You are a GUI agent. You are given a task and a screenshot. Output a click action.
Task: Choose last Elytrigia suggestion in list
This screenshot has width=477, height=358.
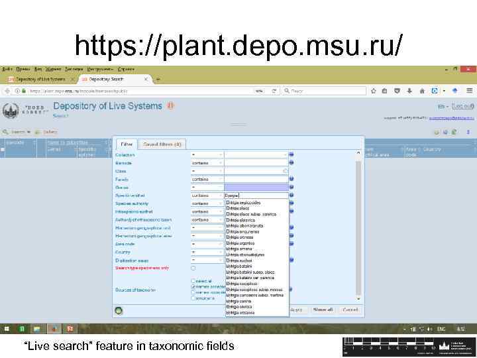click(240, 313)
